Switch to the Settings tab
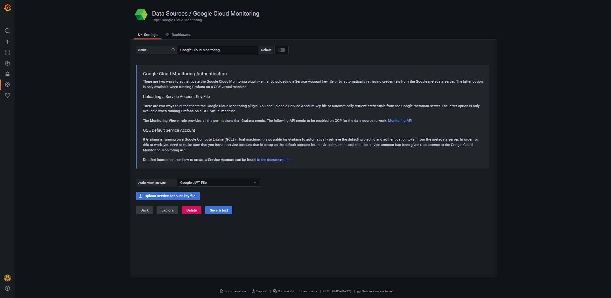Viewport: 611px width, 298px height. coord(148,35)
